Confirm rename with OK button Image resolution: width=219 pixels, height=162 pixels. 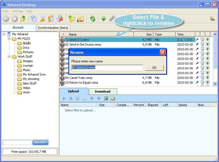coord(154,68)
